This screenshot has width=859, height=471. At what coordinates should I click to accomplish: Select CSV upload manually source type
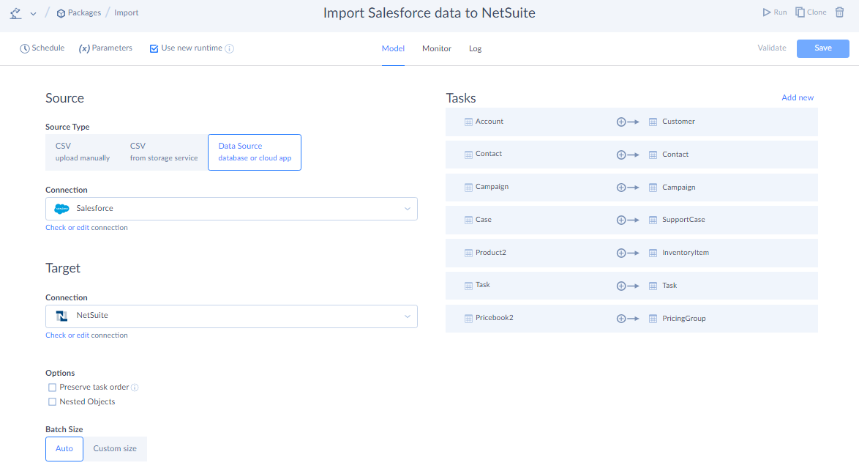pos(83,152)
